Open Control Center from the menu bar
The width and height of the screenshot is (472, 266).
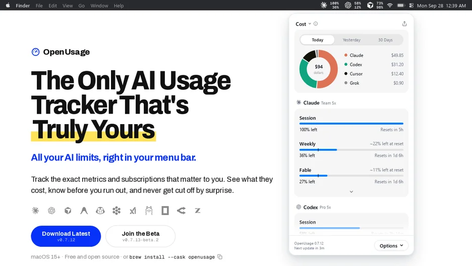point(411,6)
